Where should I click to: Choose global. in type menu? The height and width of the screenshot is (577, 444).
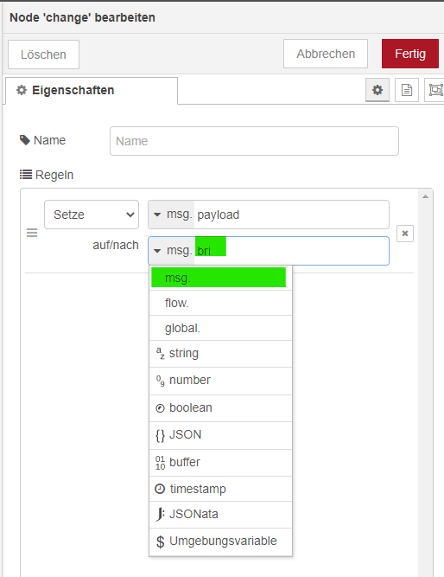(x=220, y=328)
